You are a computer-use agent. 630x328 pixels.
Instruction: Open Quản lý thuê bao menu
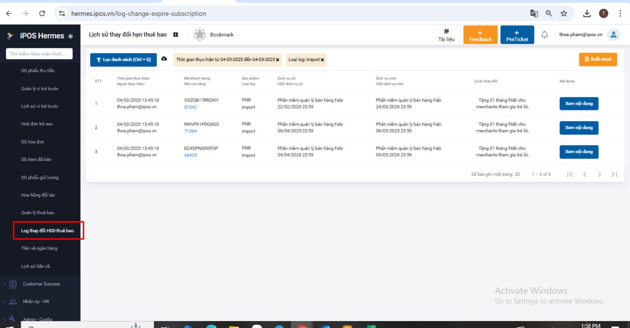tap(38, 213)
